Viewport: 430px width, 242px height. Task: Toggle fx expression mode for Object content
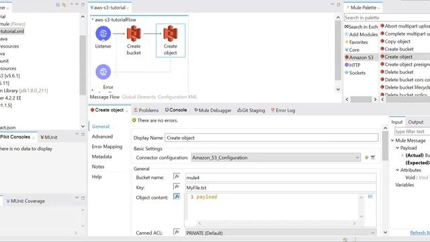[177, 196]
